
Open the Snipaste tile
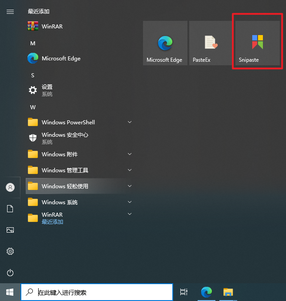(258, 43)
